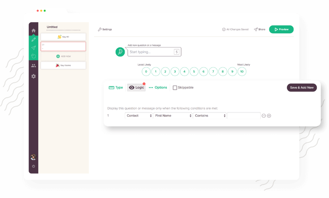Image resolution: width=329 pixels, height=198 pixels.
Task: Open the pie chart analytics icon
Action: pyautogui.click(x=33, y=56)
